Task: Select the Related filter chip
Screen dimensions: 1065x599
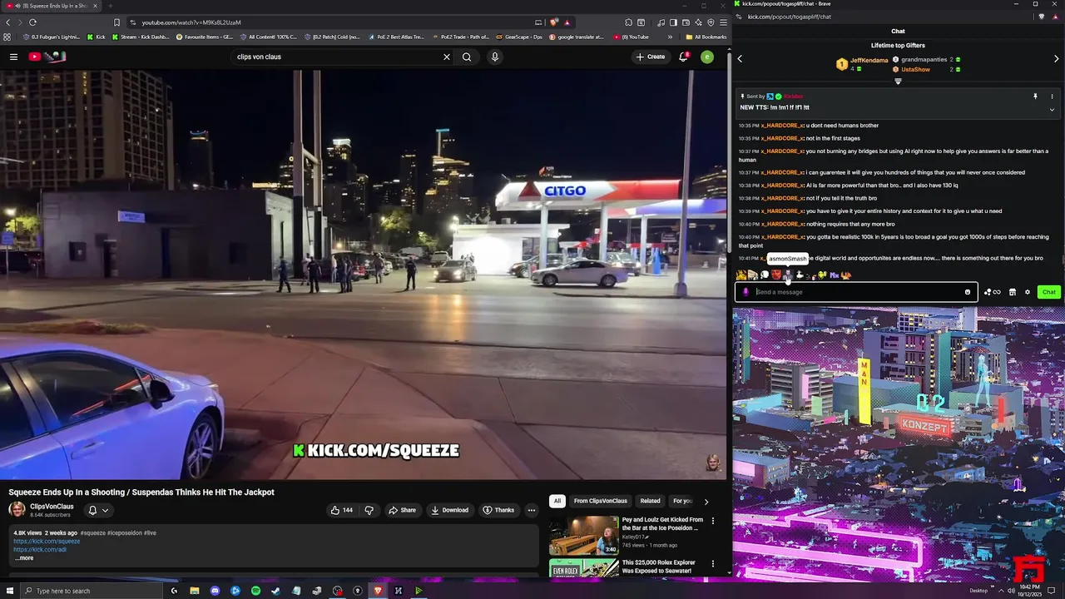Action: click(x=651, y=501)
